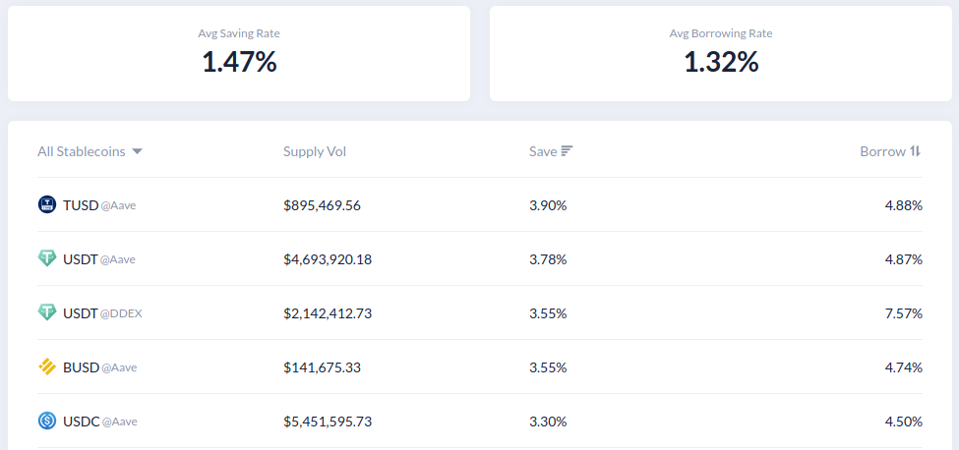Open the USDC @Aave market link
This screenshot has width=959, height=450.
point(100,422)
